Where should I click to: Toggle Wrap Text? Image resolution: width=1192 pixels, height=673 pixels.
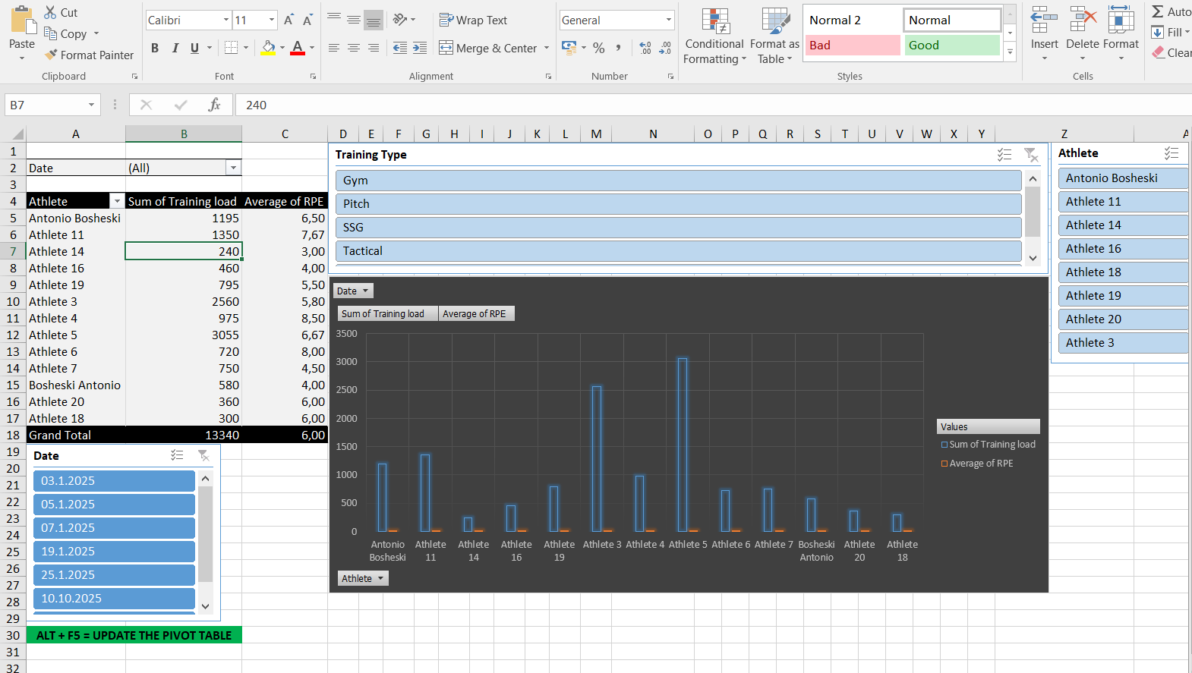[474, 20]
